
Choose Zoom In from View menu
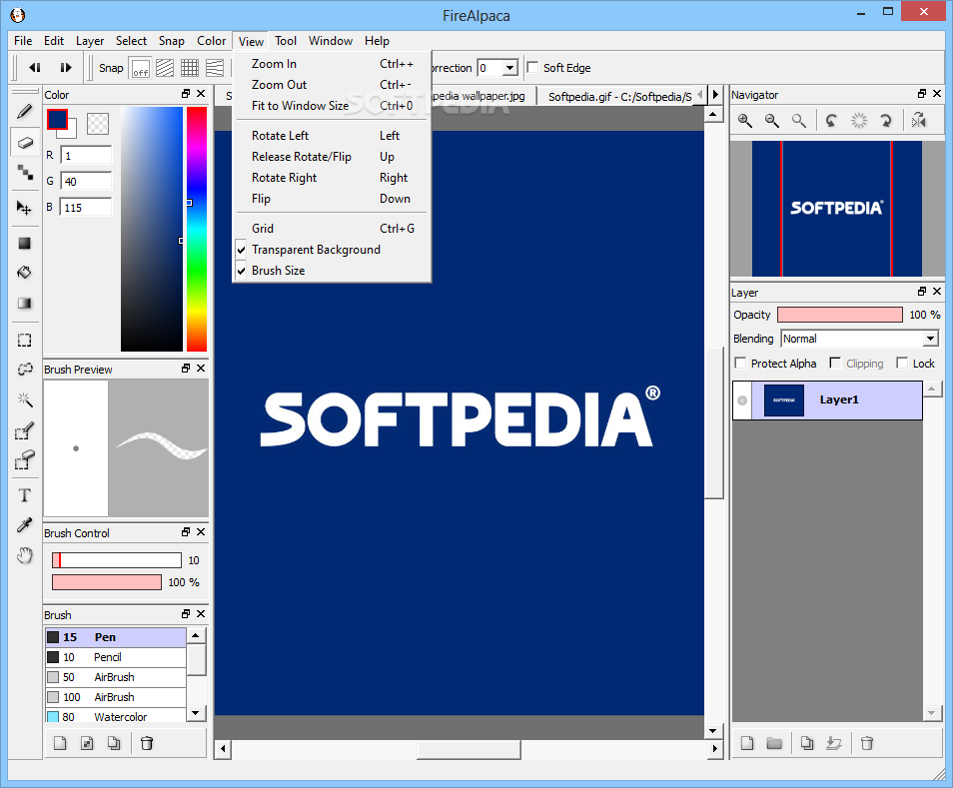[332, 64]
